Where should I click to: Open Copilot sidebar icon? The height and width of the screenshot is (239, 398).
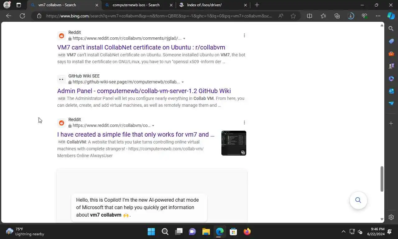(x=391, y=16)
